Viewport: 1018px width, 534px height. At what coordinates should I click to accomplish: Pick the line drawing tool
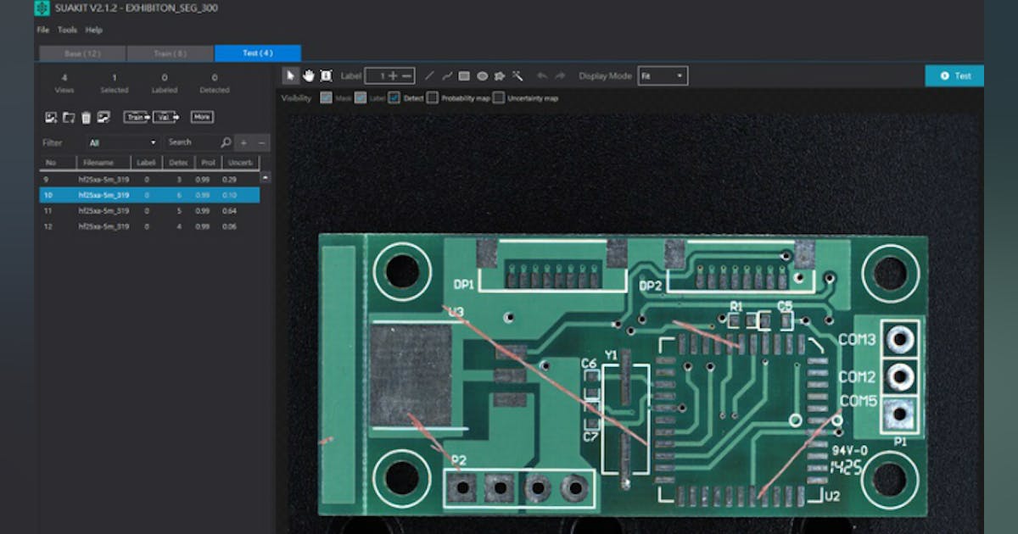click(429, 75)
